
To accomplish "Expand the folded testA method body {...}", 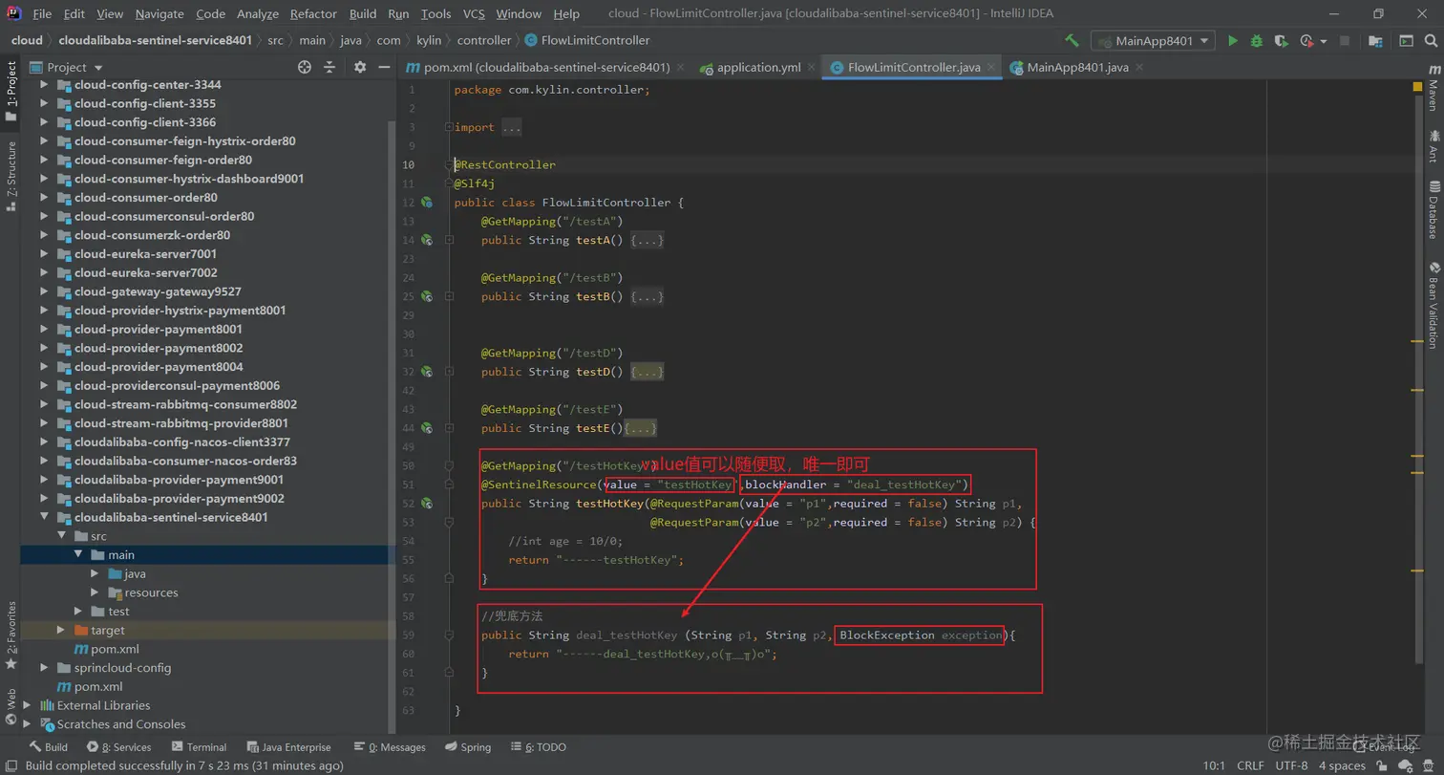I will [x=647, y=240].
